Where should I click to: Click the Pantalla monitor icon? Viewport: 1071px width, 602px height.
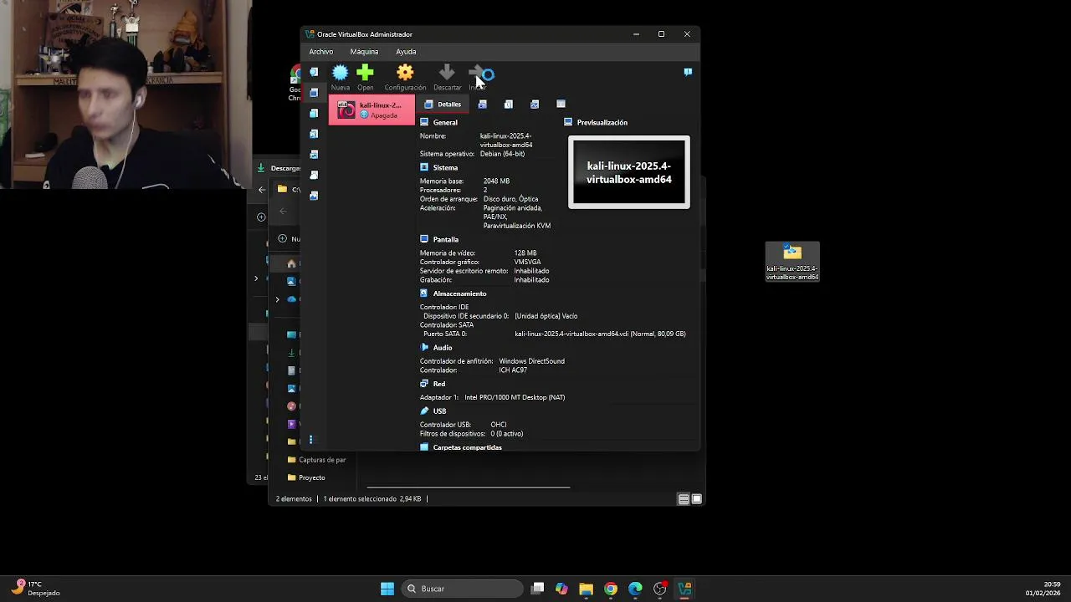[424, 239]
